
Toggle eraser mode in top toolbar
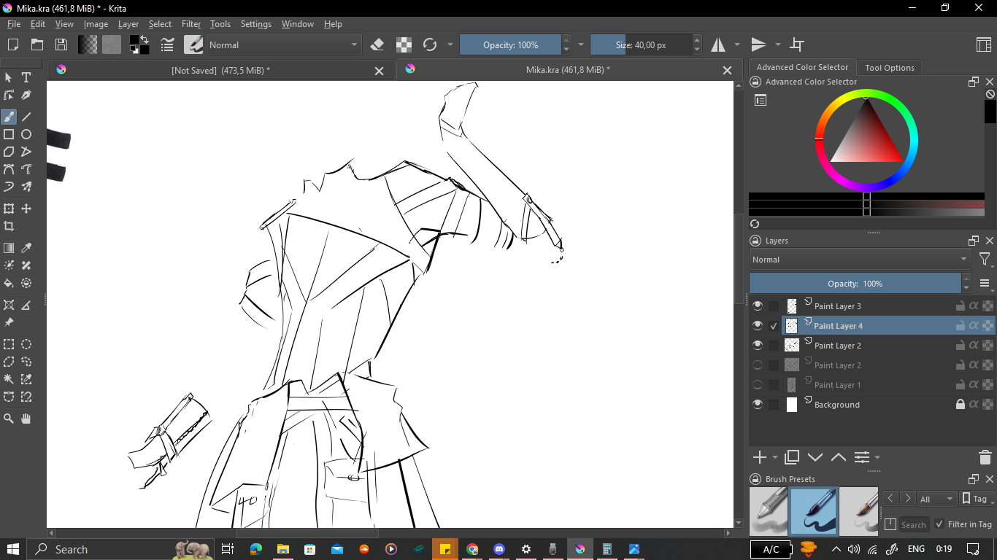point(377,45)
